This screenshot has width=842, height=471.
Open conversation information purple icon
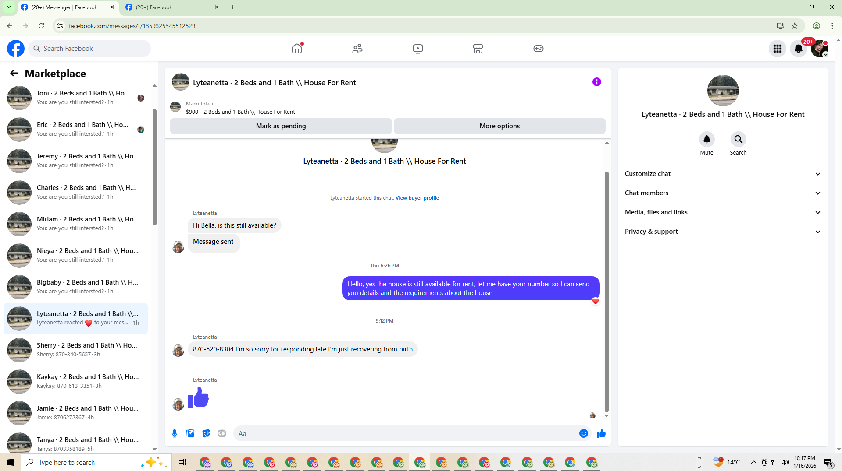pos(596,82)
